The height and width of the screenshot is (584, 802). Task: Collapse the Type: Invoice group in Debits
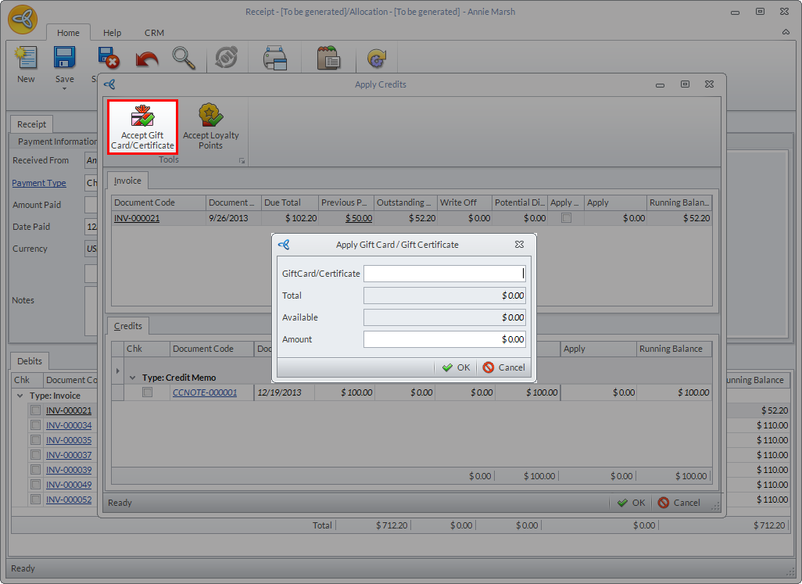pos(20,396)
